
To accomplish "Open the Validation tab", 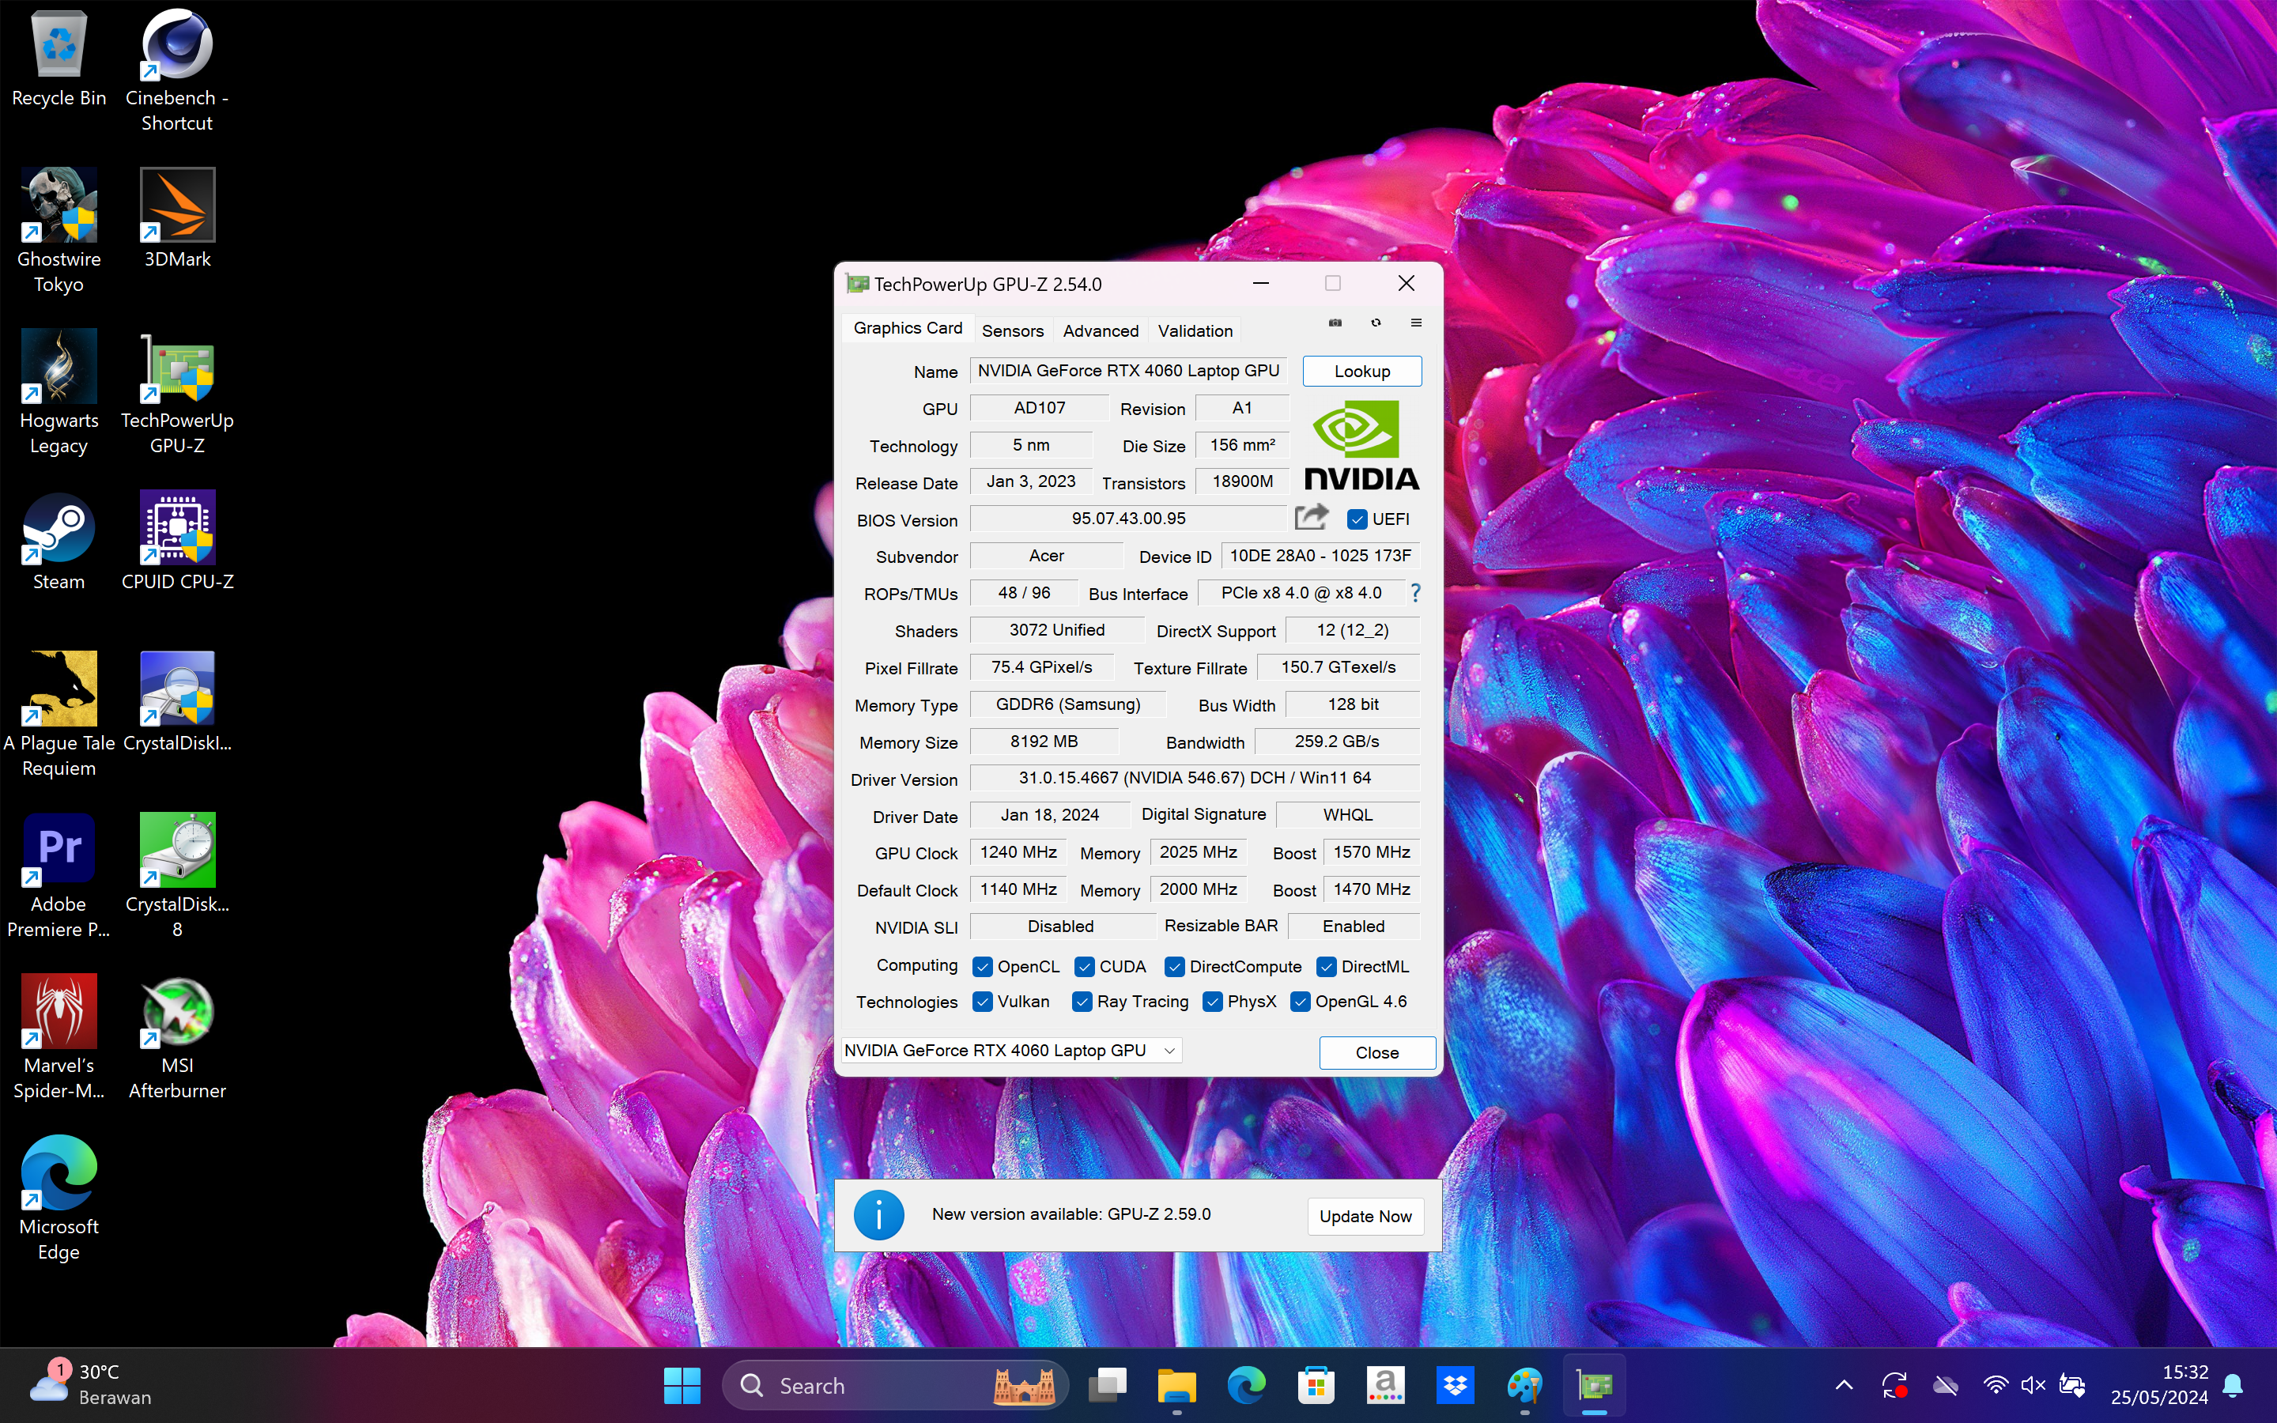I will [1195, 330].
